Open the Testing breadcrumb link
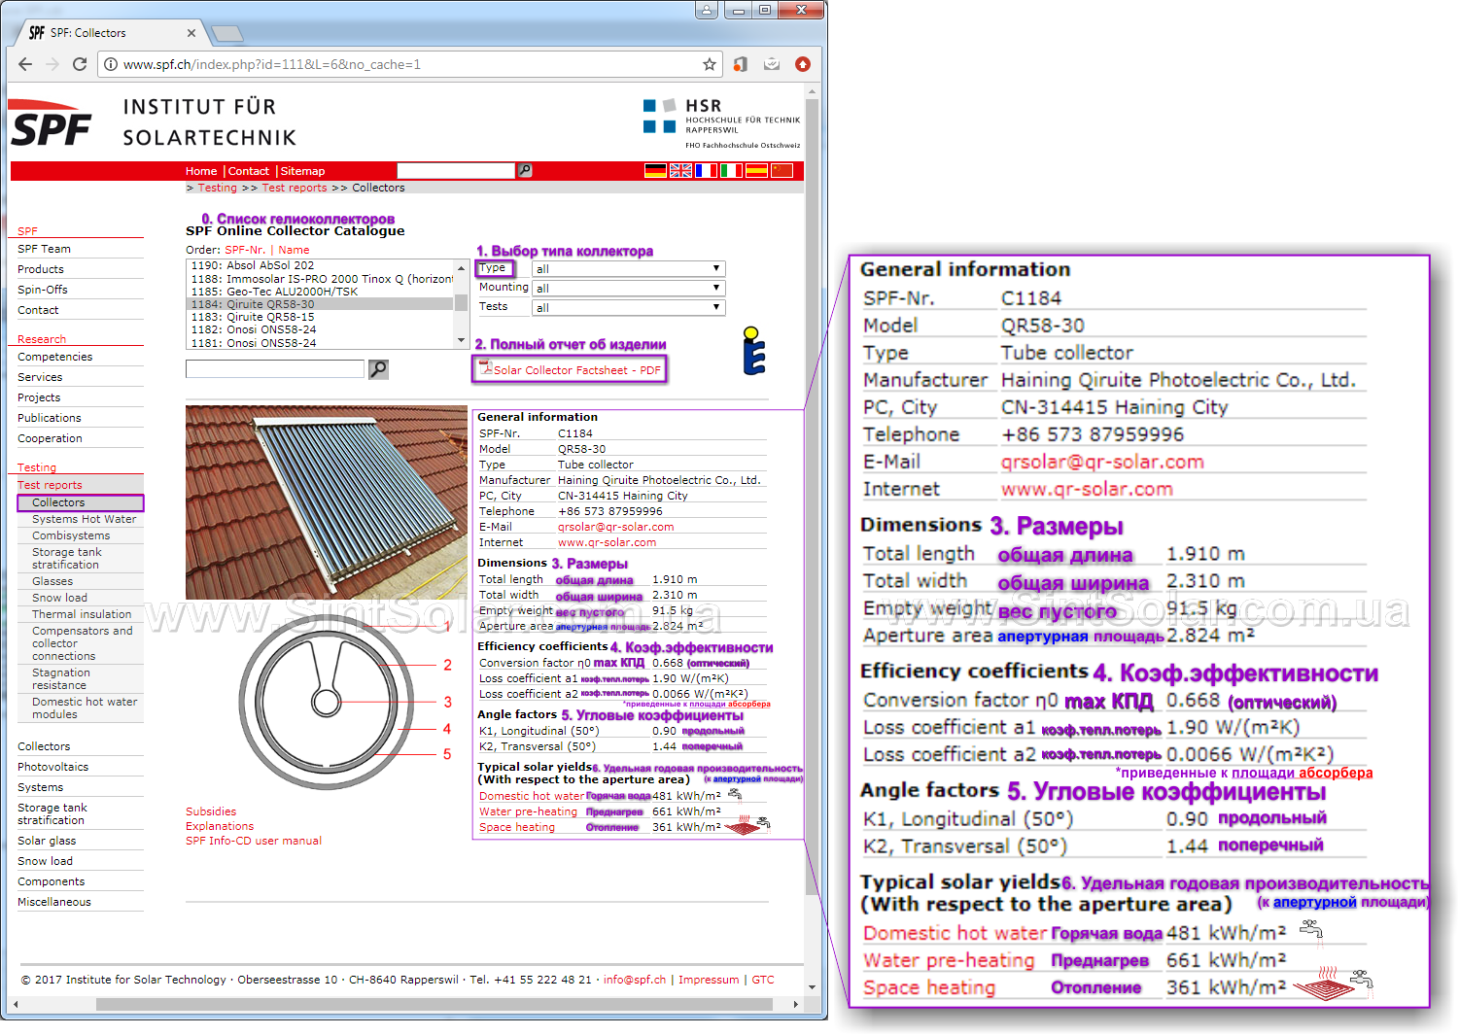The image size is (1459, 1035). (x=217, y=188)
